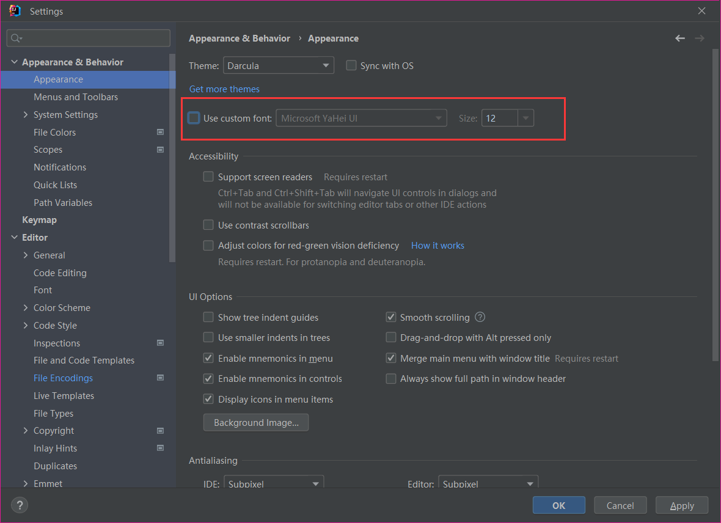The width and height of the screenshot is (721, 523).
Task: Expand the System Settings node
Action: coord(26,114)
